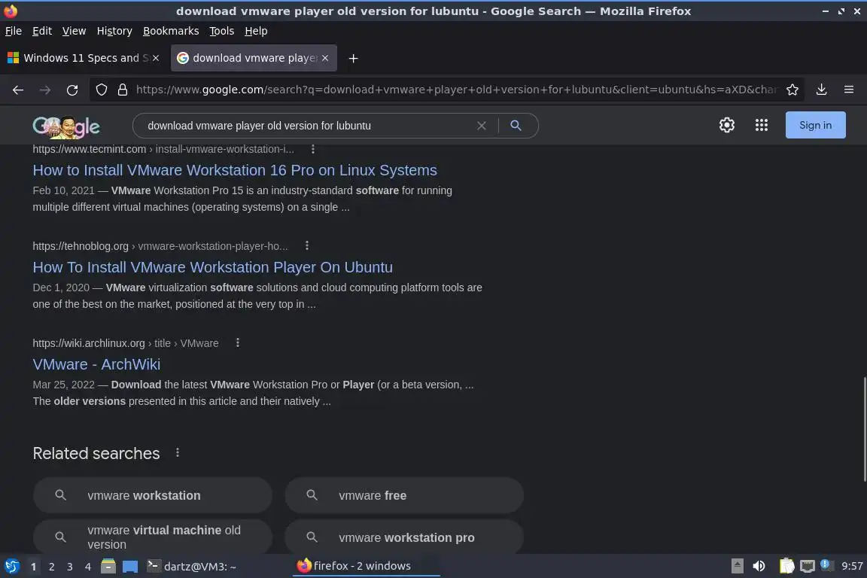This screenshot has width=867, height=578.
Task: Click the 9:57 panel clock
Action: point(852,566)
